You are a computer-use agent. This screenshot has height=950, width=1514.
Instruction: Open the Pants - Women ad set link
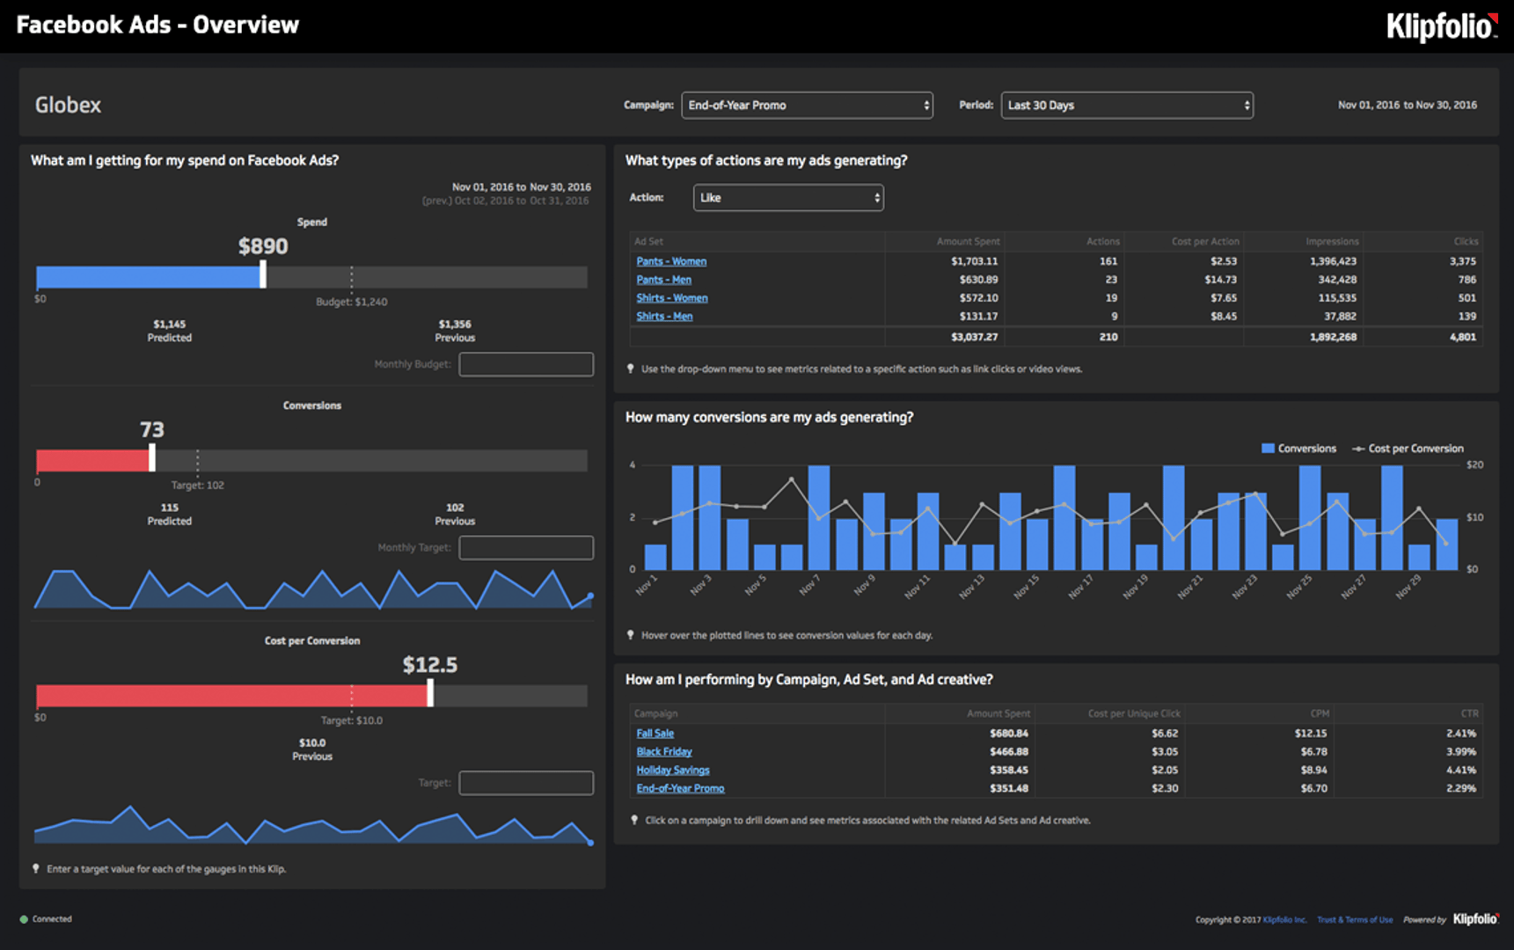pos(671,261)
